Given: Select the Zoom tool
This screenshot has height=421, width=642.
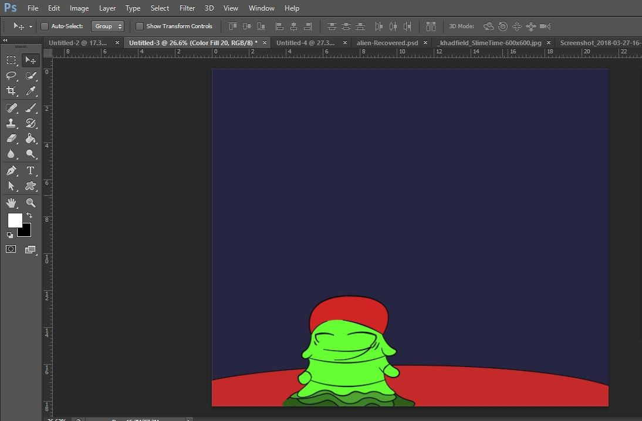Looking at the screenshot, I should coord(31,202).
